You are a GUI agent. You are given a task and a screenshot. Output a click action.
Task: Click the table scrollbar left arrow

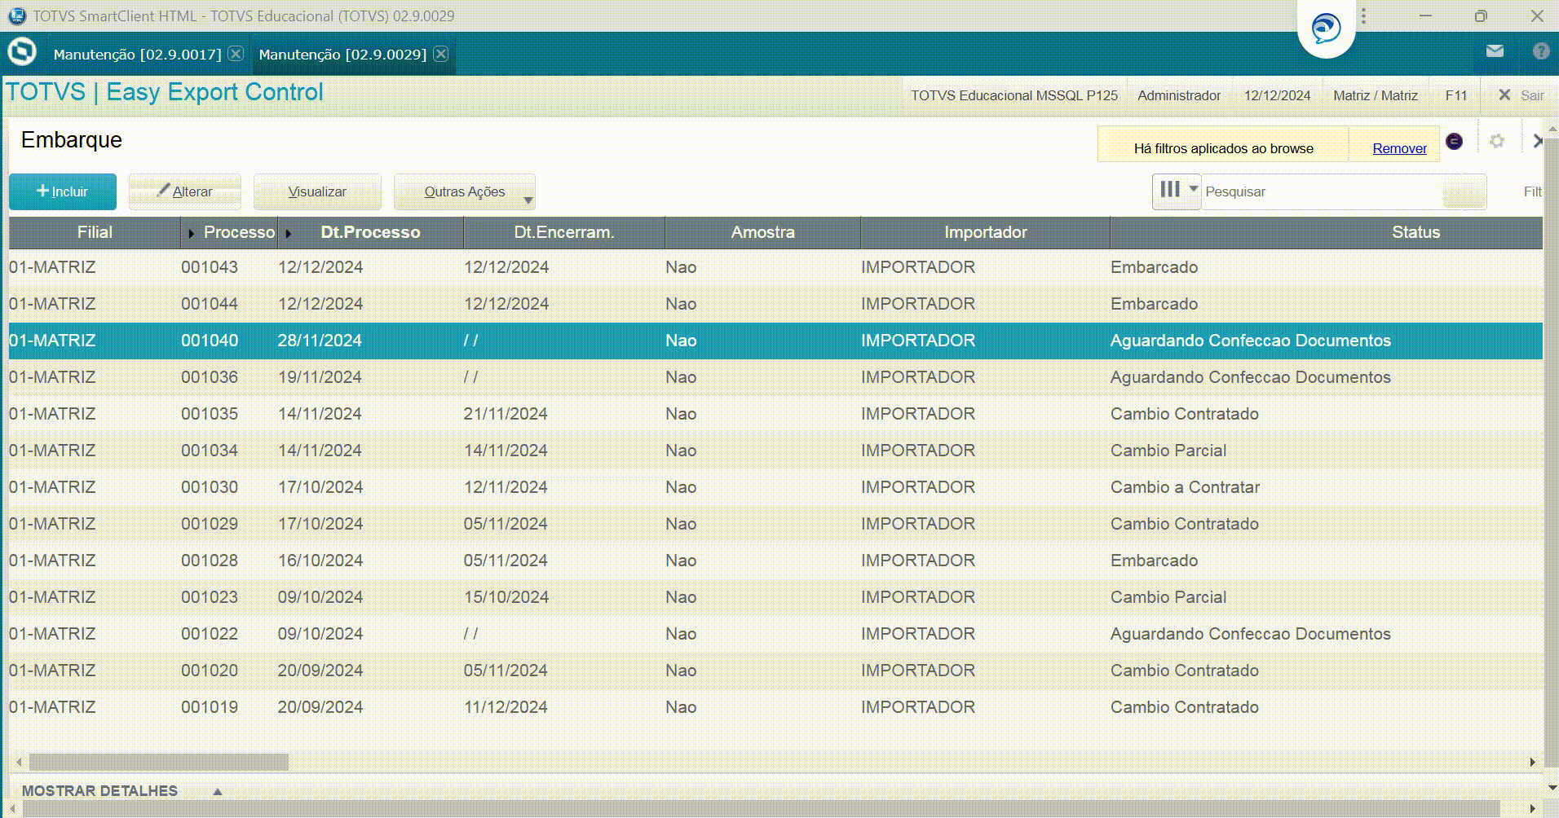coord(19,762)
